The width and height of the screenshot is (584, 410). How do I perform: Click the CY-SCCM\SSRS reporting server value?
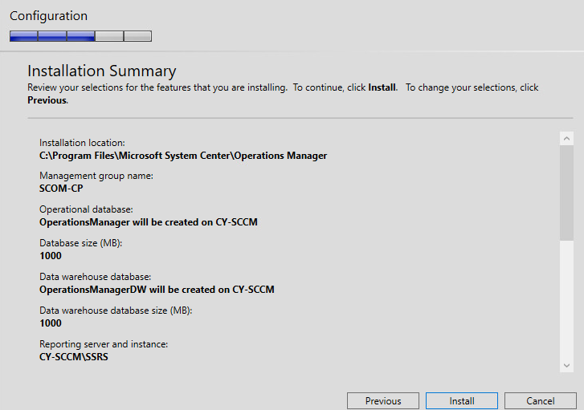point(74,357)
